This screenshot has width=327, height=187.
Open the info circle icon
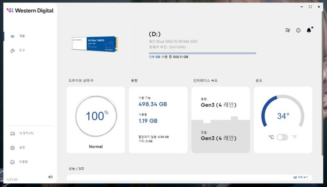click(x=298, y=31)
